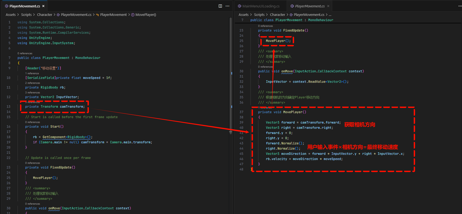The width and height of the screenshot is (462, 214).
Task: Click the left editor vertical scrollbar
Action: (x=231, y=76)
